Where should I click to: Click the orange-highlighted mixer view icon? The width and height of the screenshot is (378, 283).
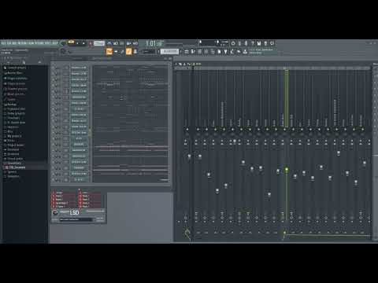(128, 51)
